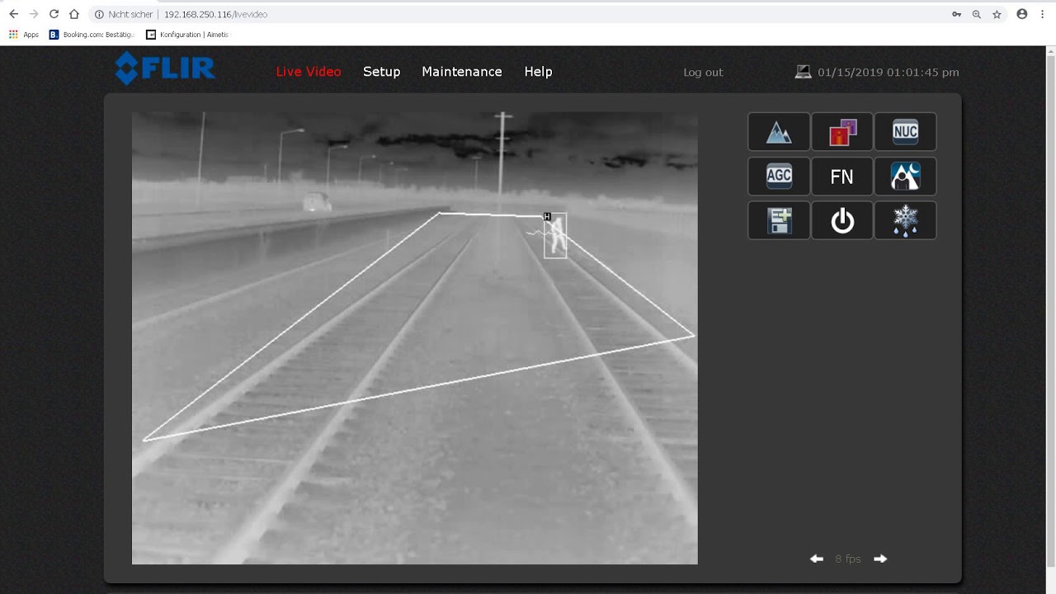Click the power icon
The image size is (1056, 594).
[842, 221]
